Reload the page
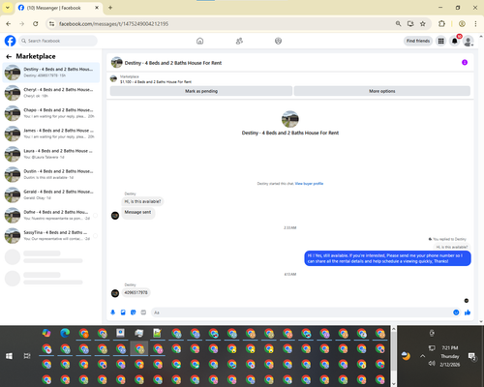484x387 pixels. coord(36,24)
